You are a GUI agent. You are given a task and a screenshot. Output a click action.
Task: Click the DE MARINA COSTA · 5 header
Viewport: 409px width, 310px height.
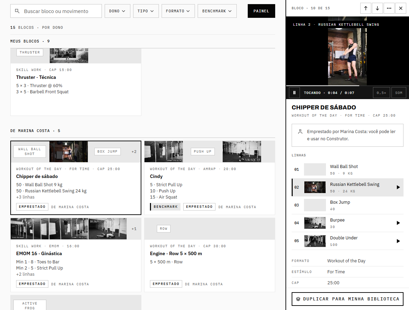pyautogui.click(x=35, y=131)
